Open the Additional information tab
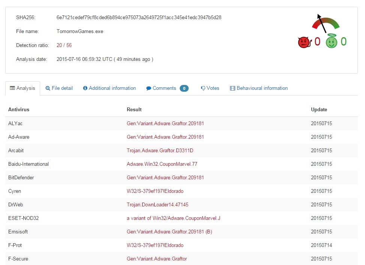Screen dimensions: 365x265 pyautogui.click(x=110, y=88)
